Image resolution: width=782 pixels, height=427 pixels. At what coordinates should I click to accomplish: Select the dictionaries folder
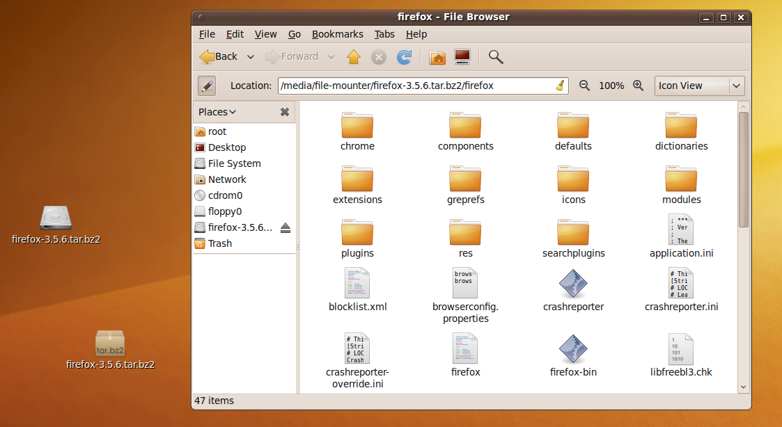pos(681,131)
